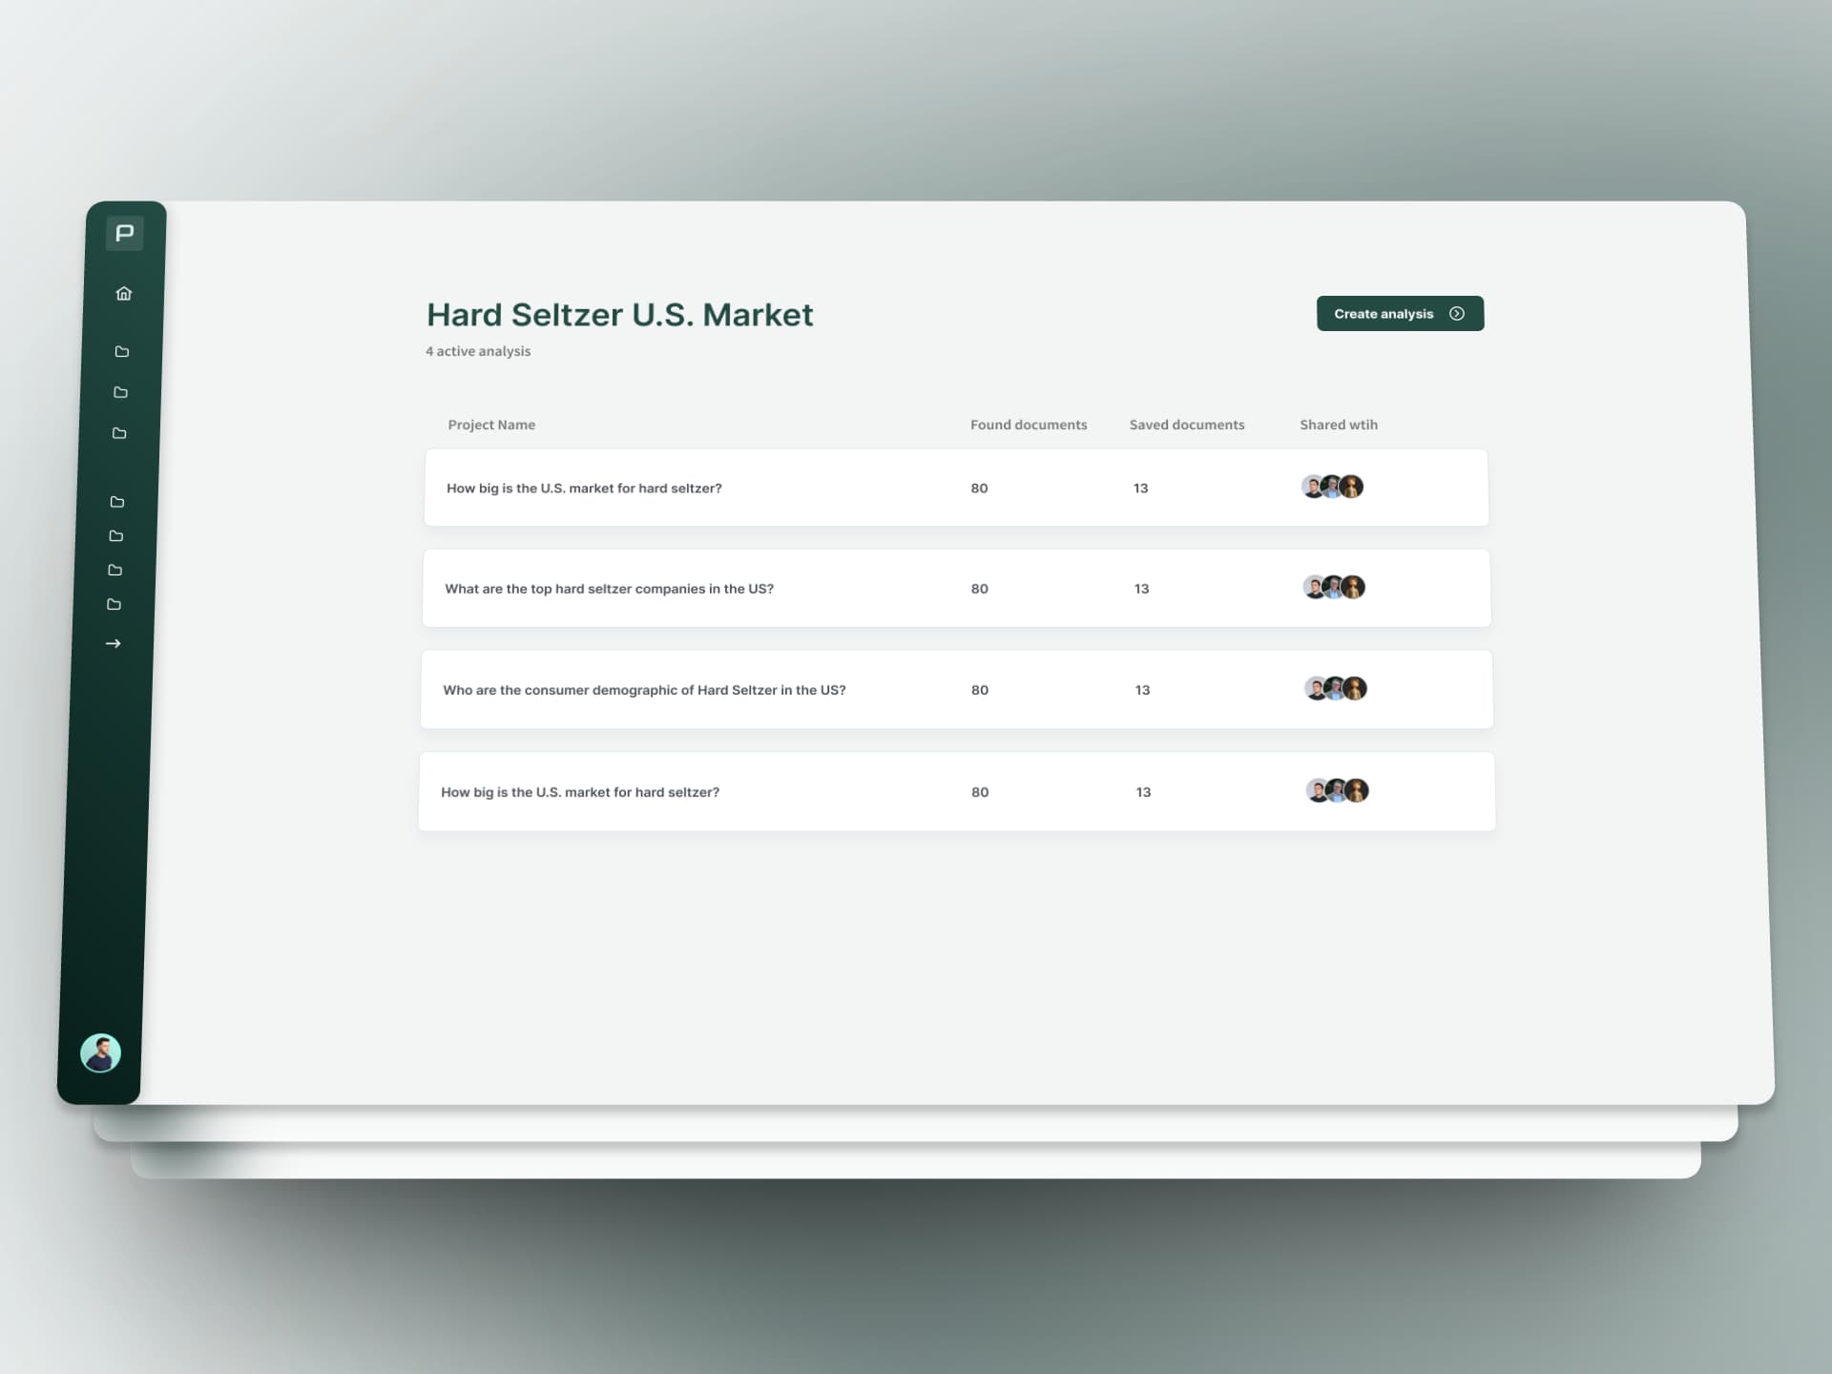This screenshot has width=1832, height=1374.
Task: Click the arrow icon below the sidebar folders
Action: pyautogui.click(x=114, y=642)
